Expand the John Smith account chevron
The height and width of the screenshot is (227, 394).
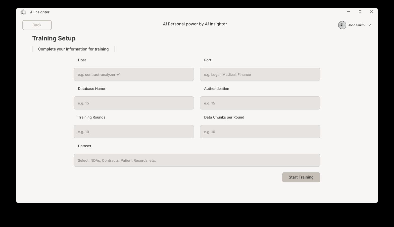tap(369, 25)
